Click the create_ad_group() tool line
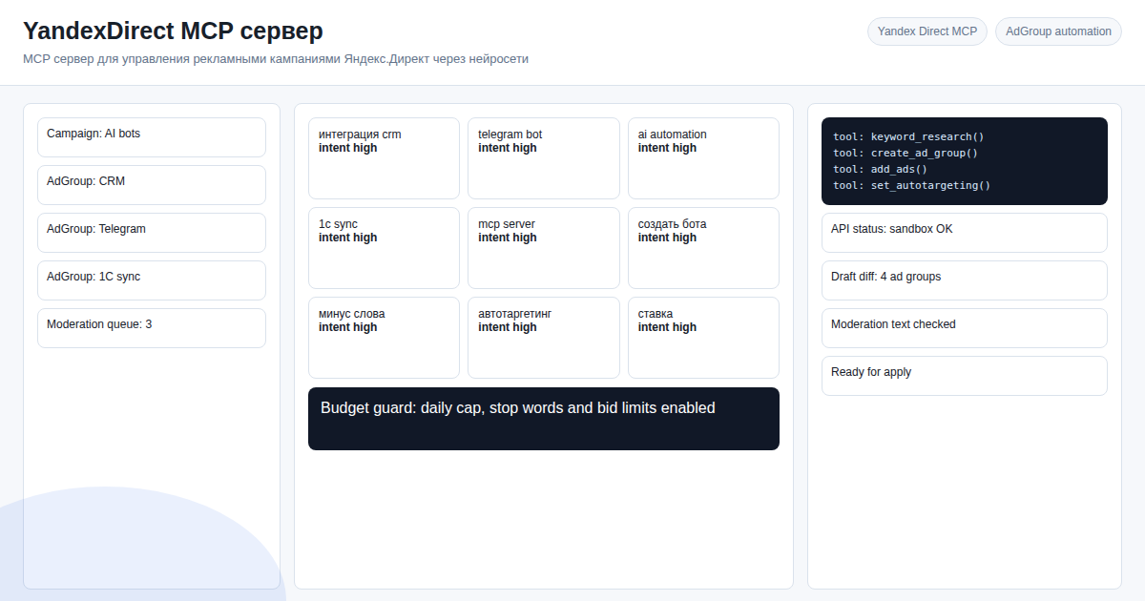The width and height of the screenshot is (1145, 601). point(906,153)
